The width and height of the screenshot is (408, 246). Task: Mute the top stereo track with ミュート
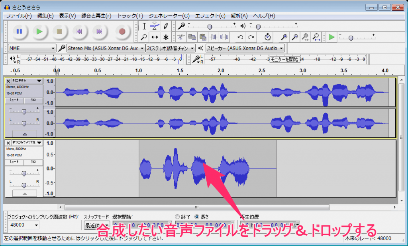point(14,101)
